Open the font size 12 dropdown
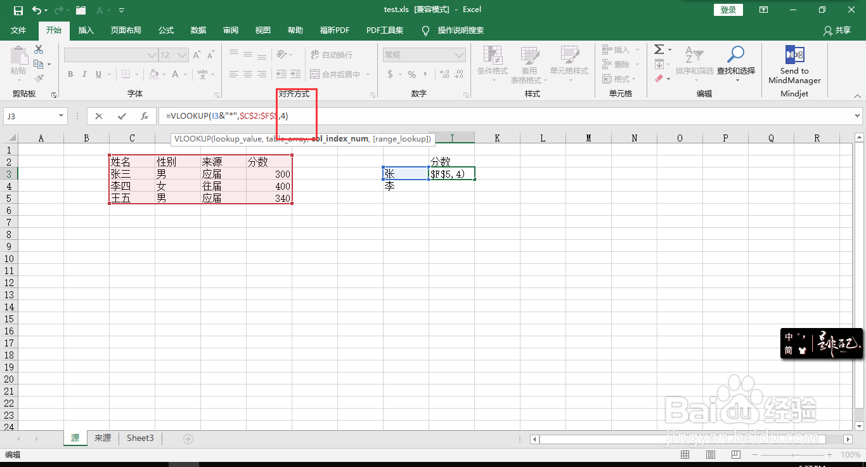866x467 pixels. pos(183,55)
